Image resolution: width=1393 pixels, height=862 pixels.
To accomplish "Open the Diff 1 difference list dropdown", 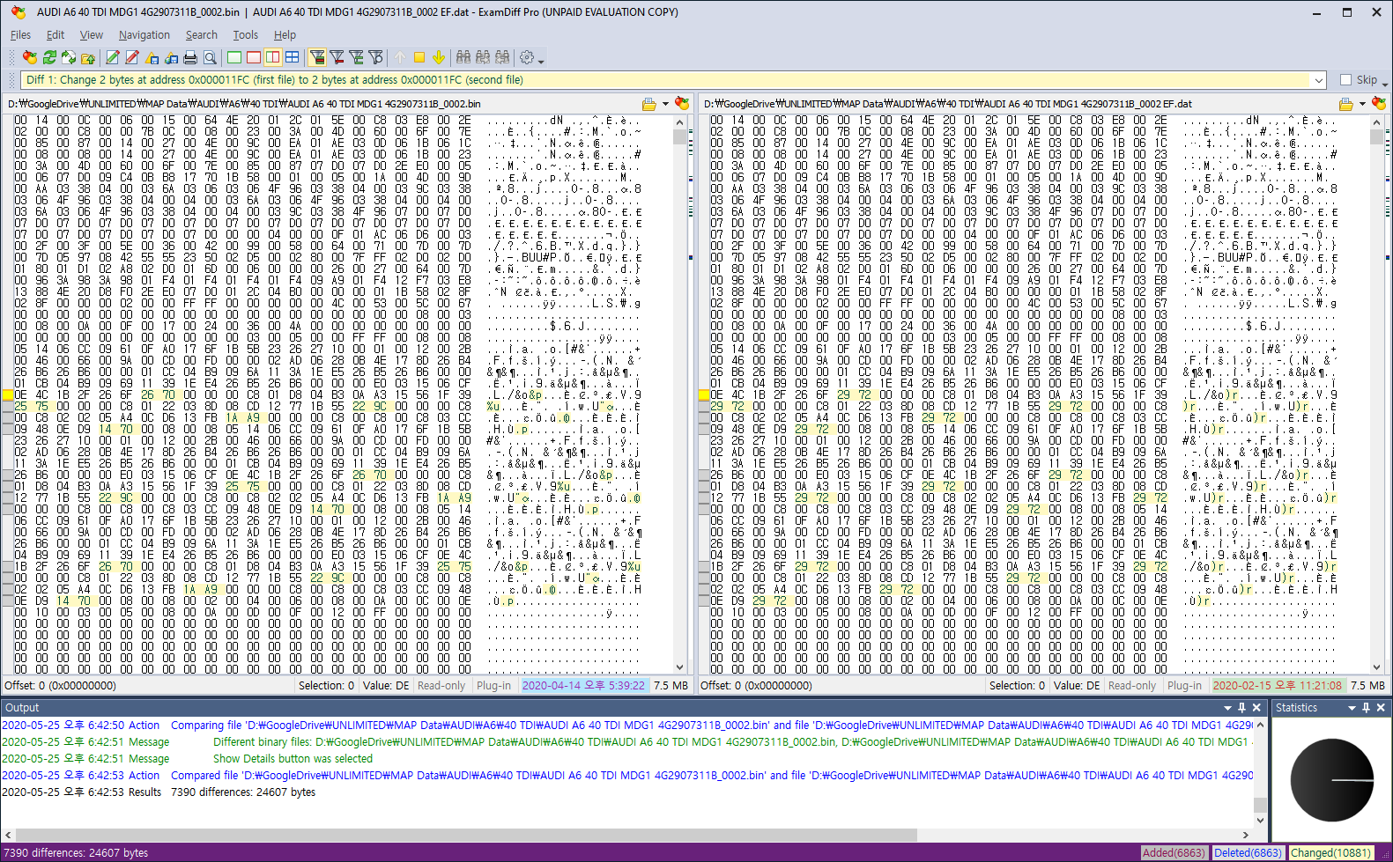I will pyautogui.click(x=1318, y=80).
